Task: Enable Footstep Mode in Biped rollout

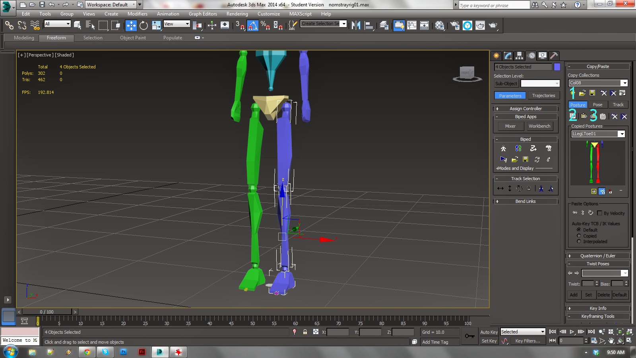Action: click(x=518, y=148)
